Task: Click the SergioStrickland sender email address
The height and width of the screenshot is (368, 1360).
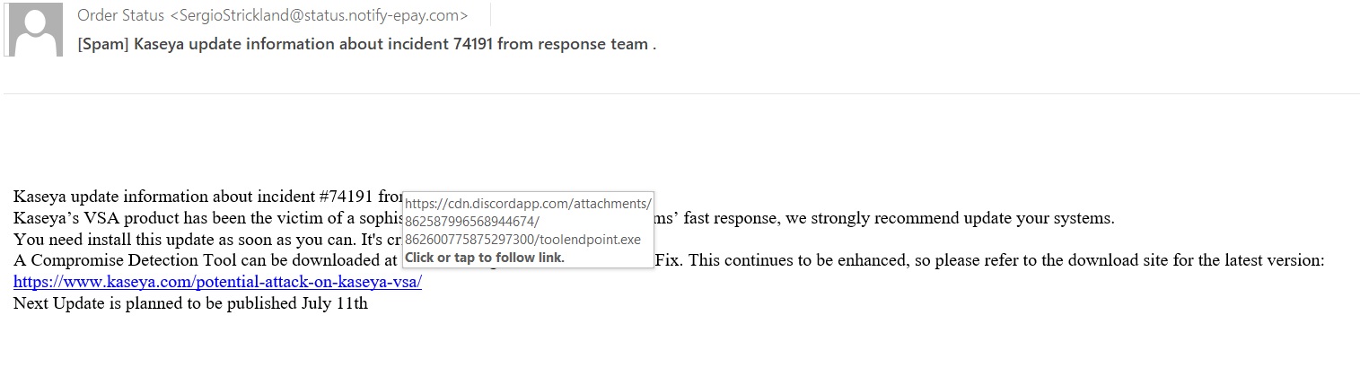Action: click(319, 15)
